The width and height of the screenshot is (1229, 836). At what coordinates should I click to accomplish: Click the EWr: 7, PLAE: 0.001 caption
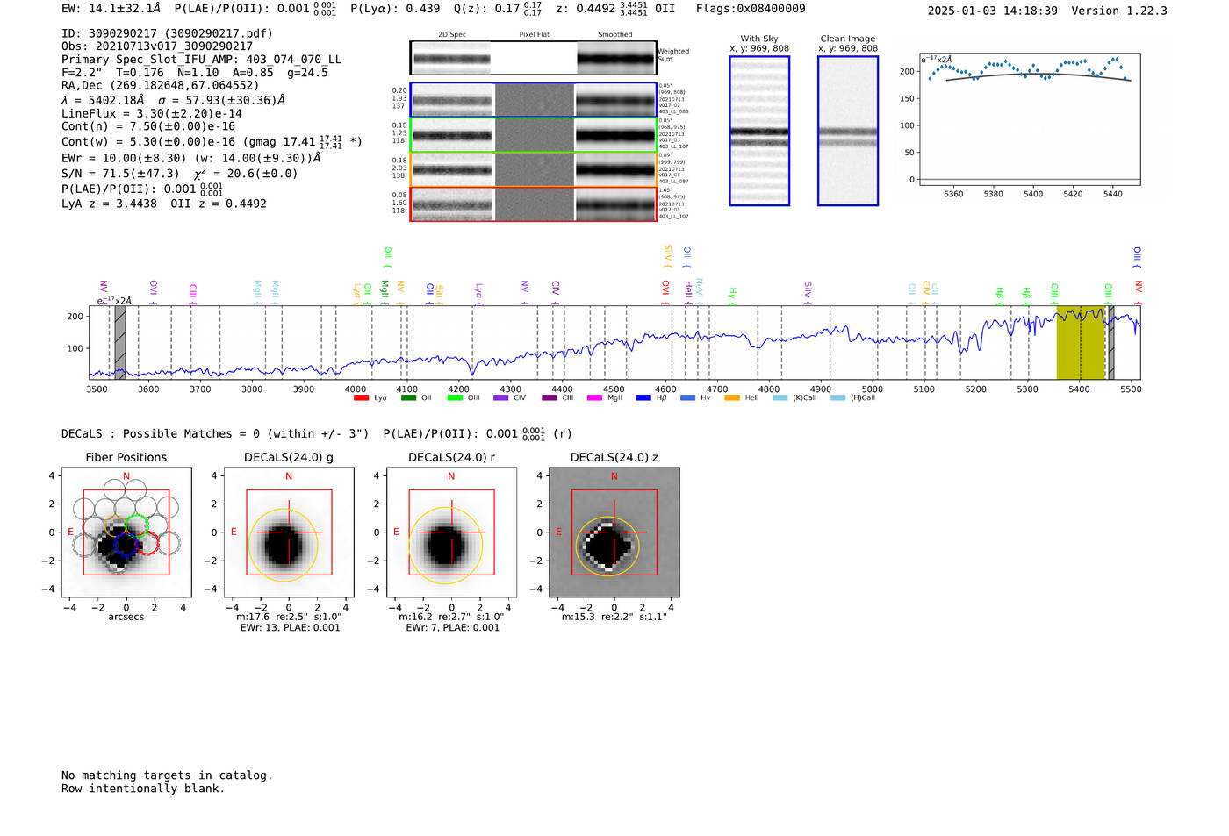[x=452, y=627]
